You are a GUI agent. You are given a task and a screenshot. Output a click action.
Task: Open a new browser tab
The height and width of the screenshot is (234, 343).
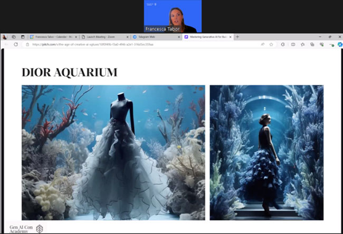[237, 37]
